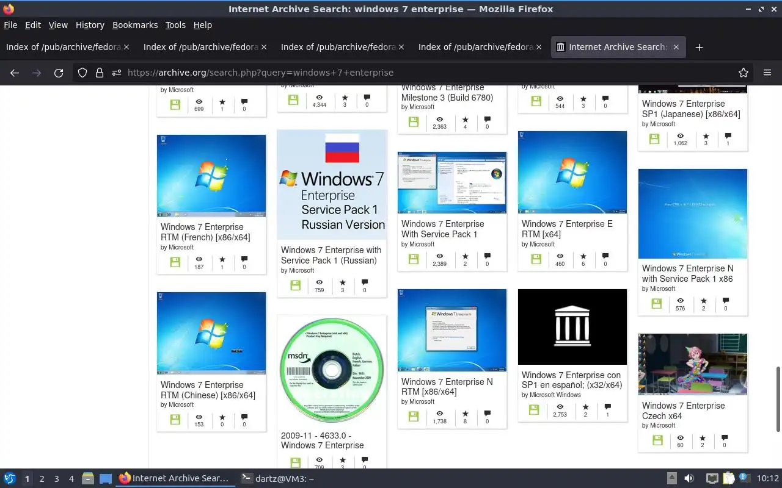The width and height of the screenshot is (782, 488).
Task: Click the favorites star on Japanese SP1 card
Action: tap(706, 135)
